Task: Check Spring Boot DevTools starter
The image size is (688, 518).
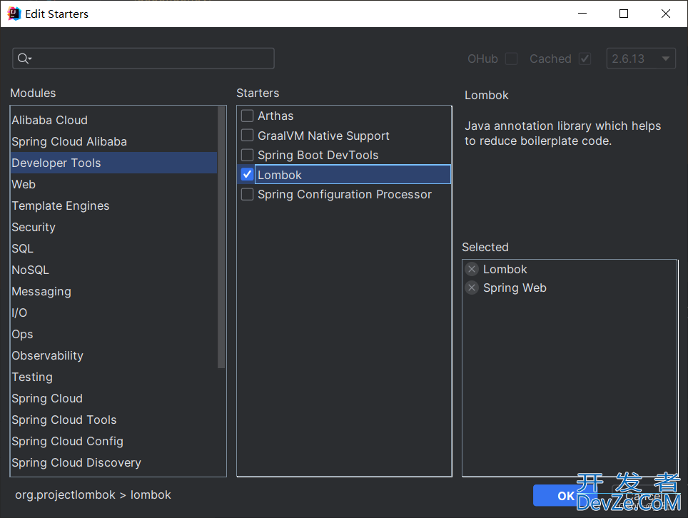Action: [x=248, y=155]
